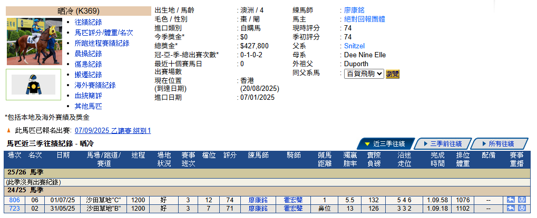Image resolution: width=537 pixels, height=218 pixels.
Task: Click the orange triangle entry notice marker
Action: coord(8,131)
